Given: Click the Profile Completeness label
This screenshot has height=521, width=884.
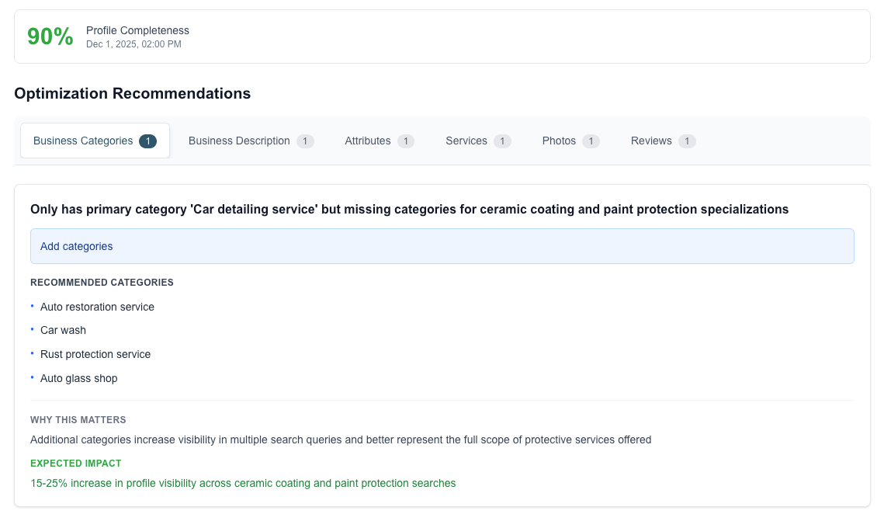Looking at the screenshot, I should (137, 30).
